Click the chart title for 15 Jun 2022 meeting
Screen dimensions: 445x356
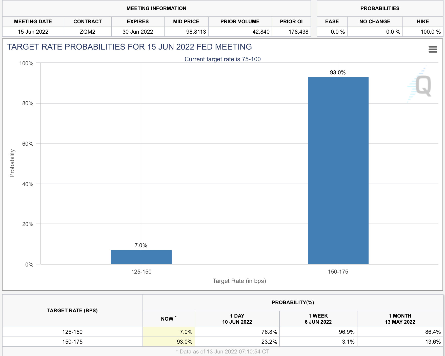[x=129, y=47]
